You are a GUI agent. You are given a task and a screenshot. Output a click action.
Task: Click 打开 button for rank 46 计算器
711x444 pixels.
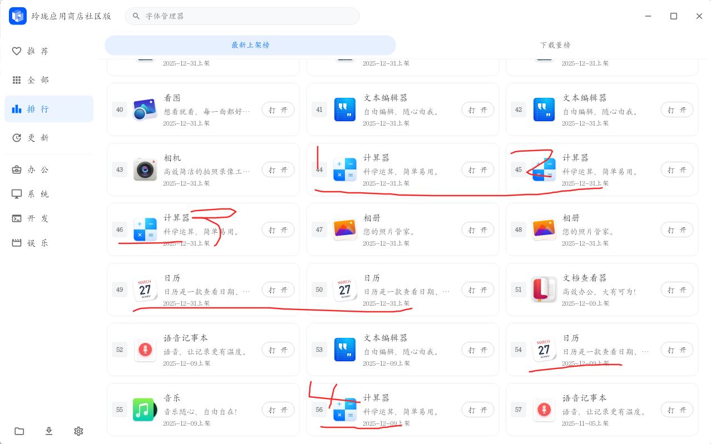[278, 230]
